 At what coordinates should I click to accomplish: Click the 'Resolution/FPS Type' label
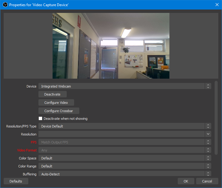[21, 126]
